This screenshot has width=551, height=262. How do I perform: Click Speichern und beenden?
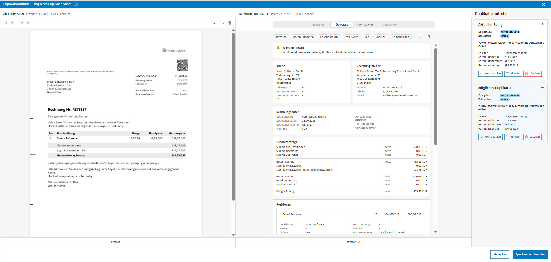[530, 254]
